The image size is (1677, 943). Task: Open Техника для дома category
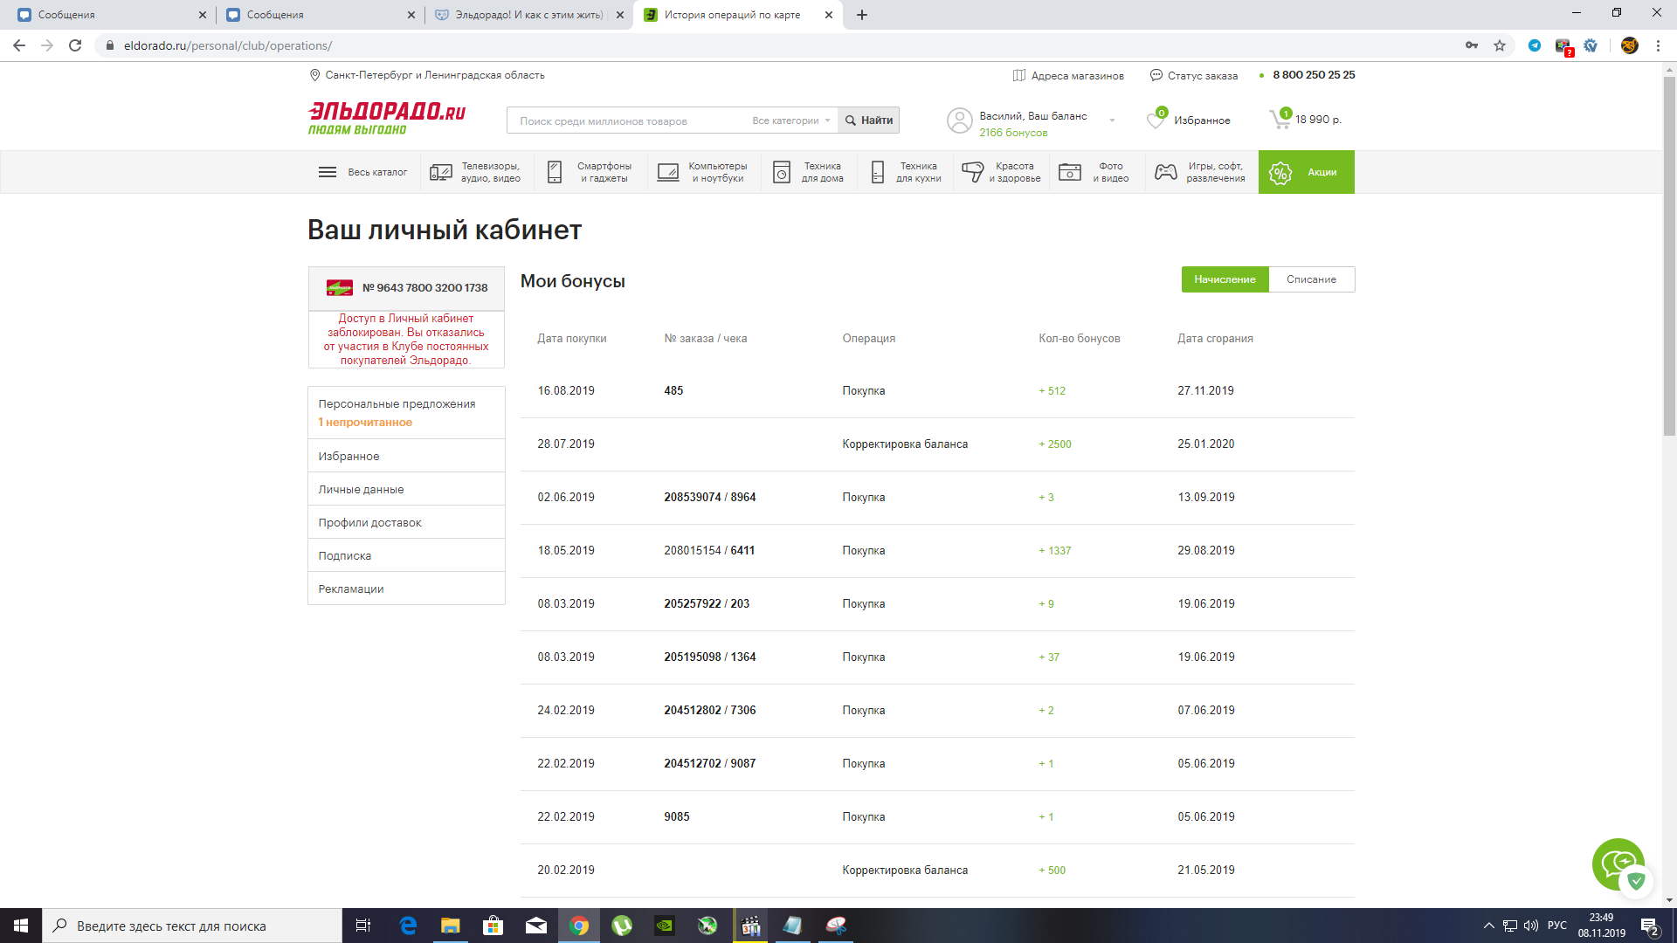(809, 172)
